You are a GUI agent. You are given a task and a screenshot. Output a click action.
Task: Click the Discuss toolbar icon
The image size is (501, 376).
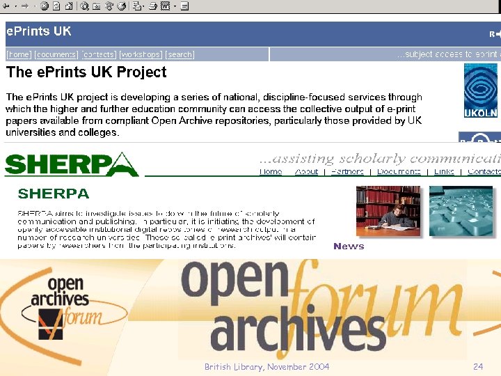point(184,6)
